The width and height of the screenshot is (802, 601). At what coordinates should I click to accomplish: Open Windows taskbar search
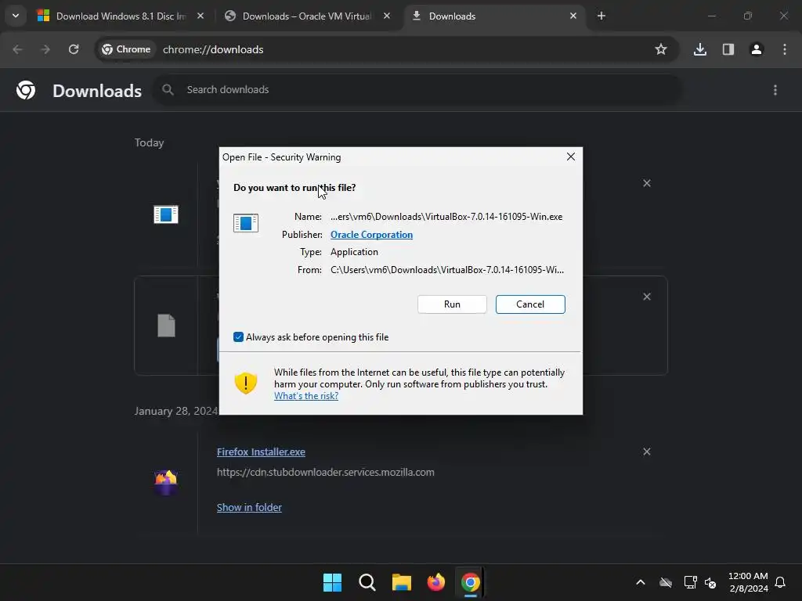pos(367,582)
